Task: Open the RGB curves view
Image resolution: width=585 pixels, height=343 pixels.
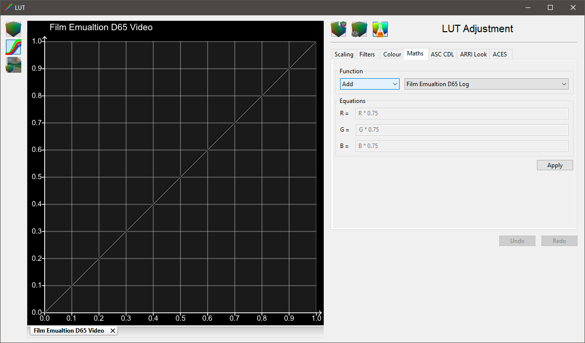Action: point(13,47)
